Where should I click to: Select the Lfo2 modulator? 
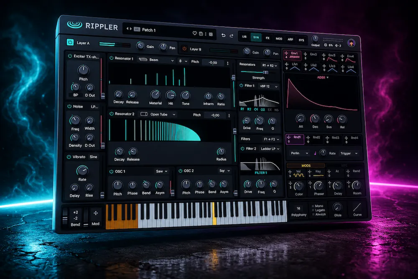pos(311,67)
